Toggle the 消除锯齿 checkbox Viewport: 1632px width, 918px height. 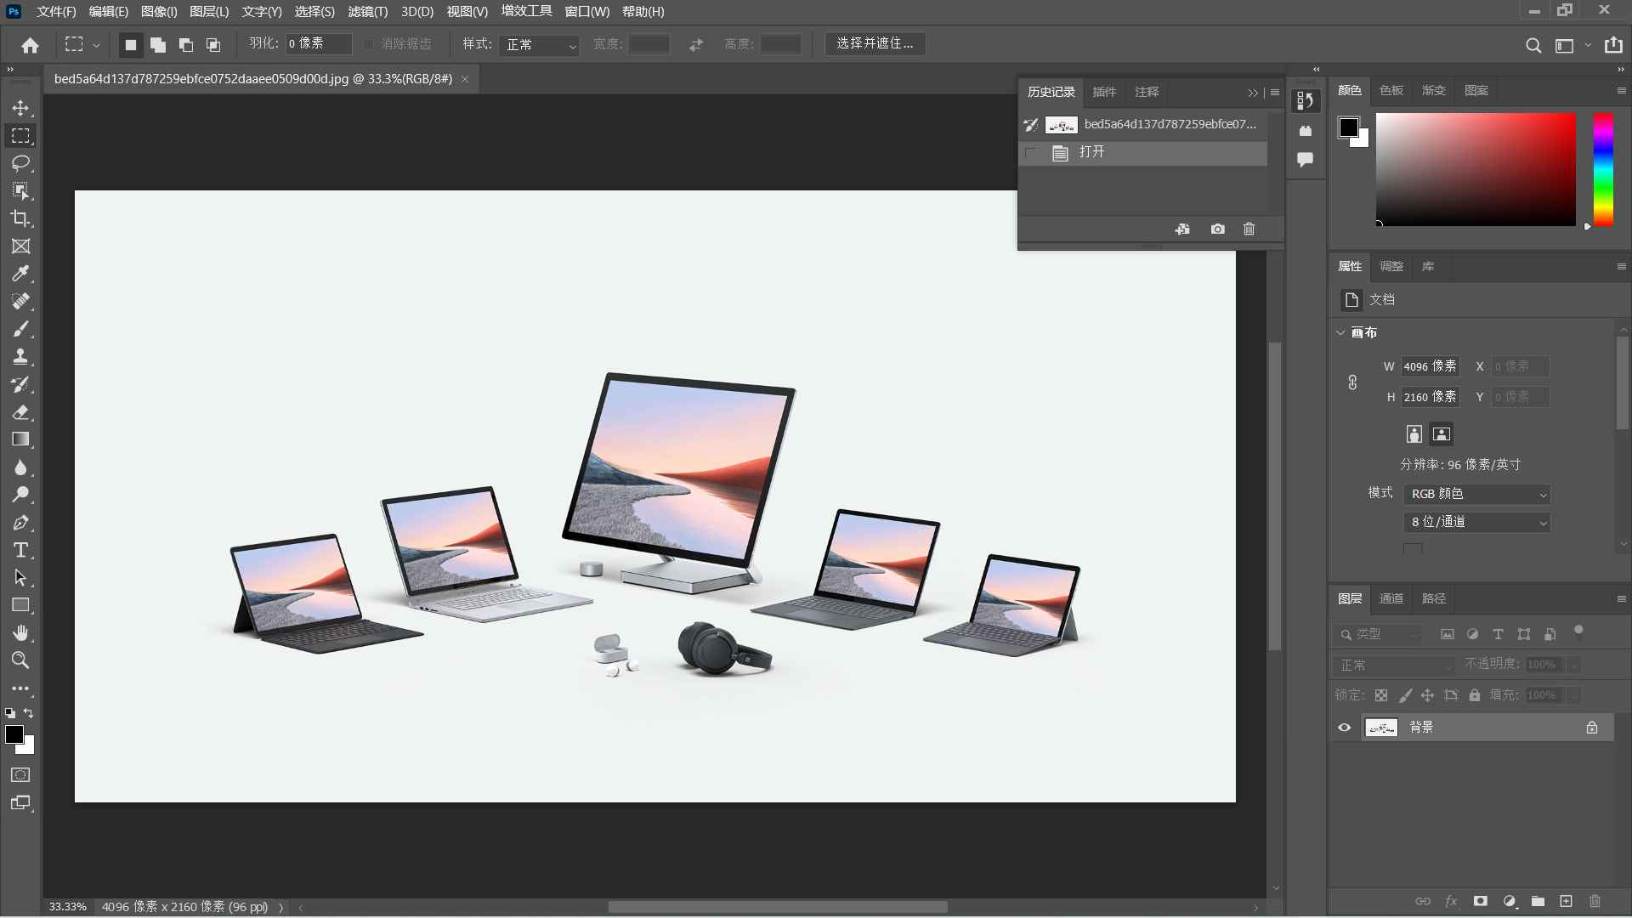[x=369, y=44]
